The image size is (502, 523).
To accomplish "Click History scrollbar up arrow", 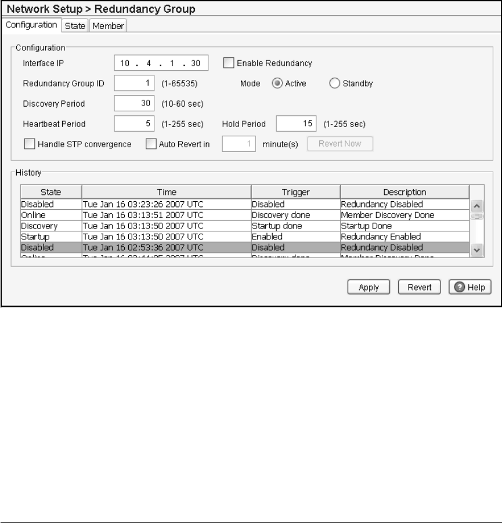I will 476,206.
